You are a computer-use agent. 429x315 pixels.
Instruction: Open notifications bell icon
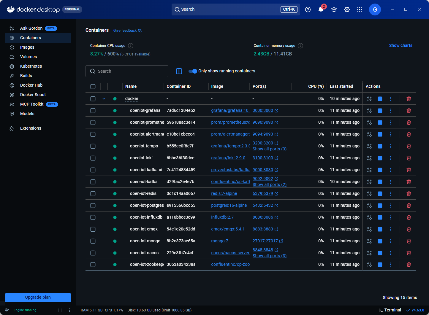pos(321,9)
